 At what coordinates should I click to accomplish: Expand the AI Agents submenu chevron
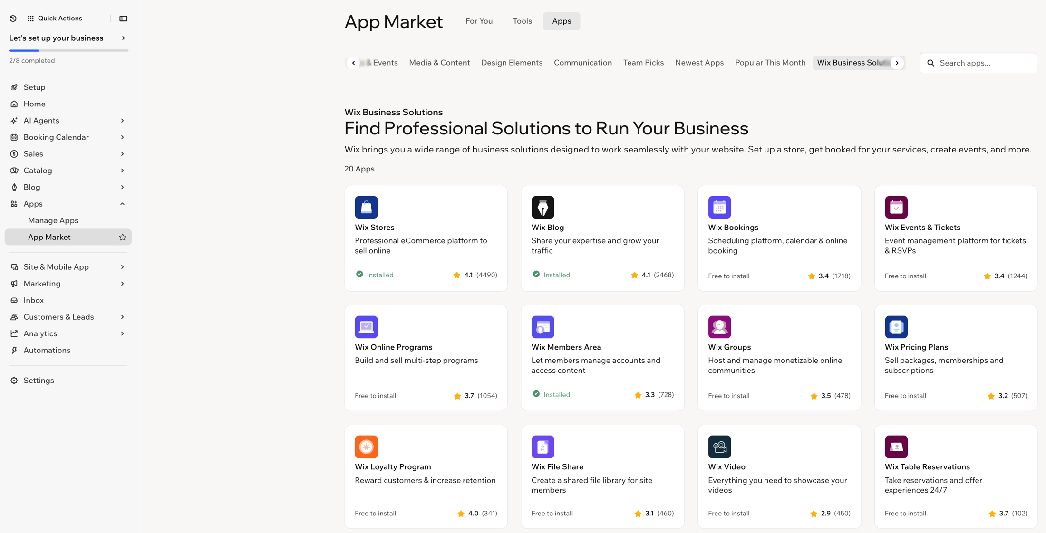(x=122, y=121)
